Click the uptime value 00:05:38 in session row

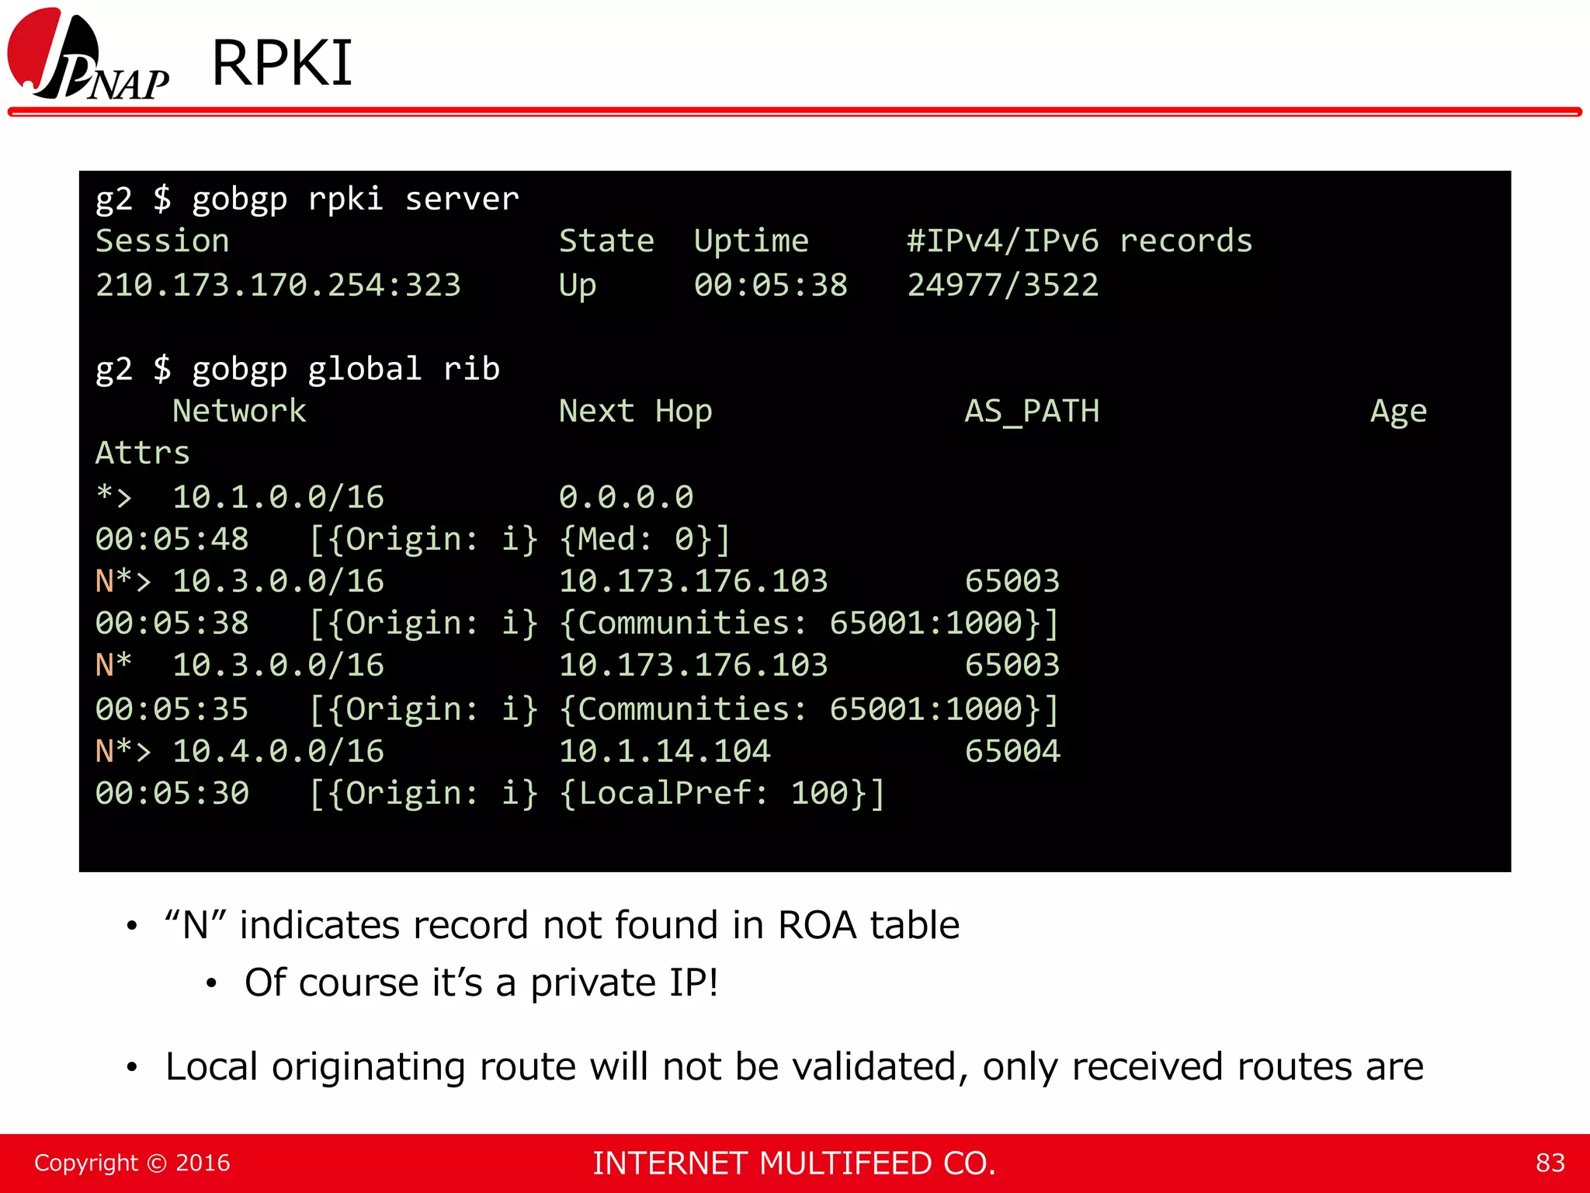[771, 285]
